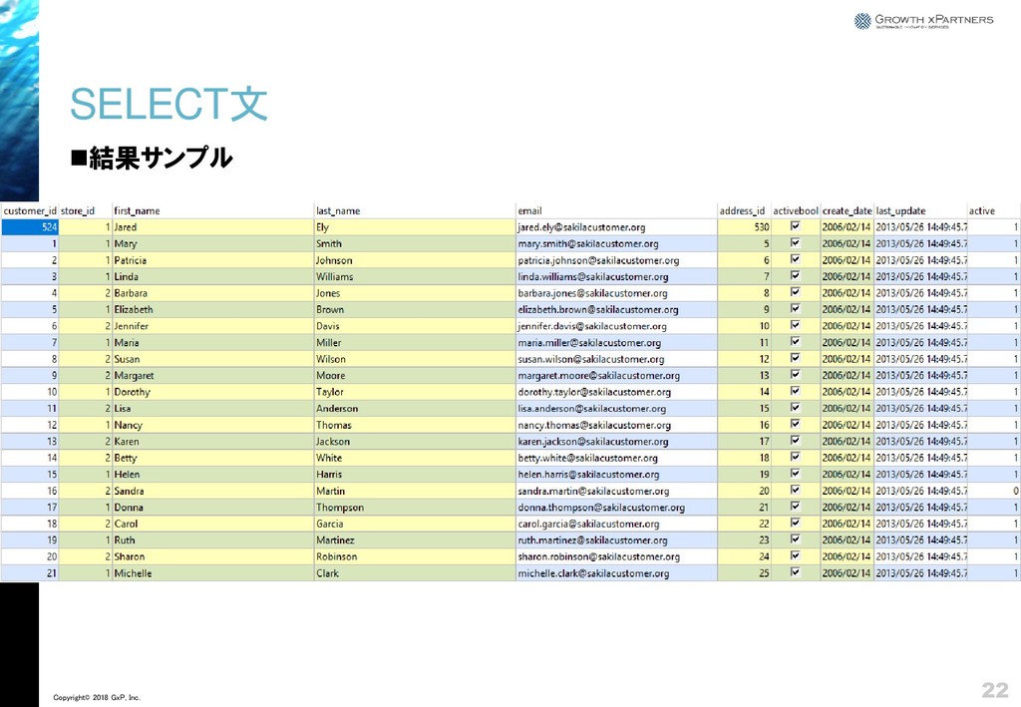Click email jared.ely@sakilacustomer.org
Screen dimensions: 1021x707
click(x=616, y=227)
